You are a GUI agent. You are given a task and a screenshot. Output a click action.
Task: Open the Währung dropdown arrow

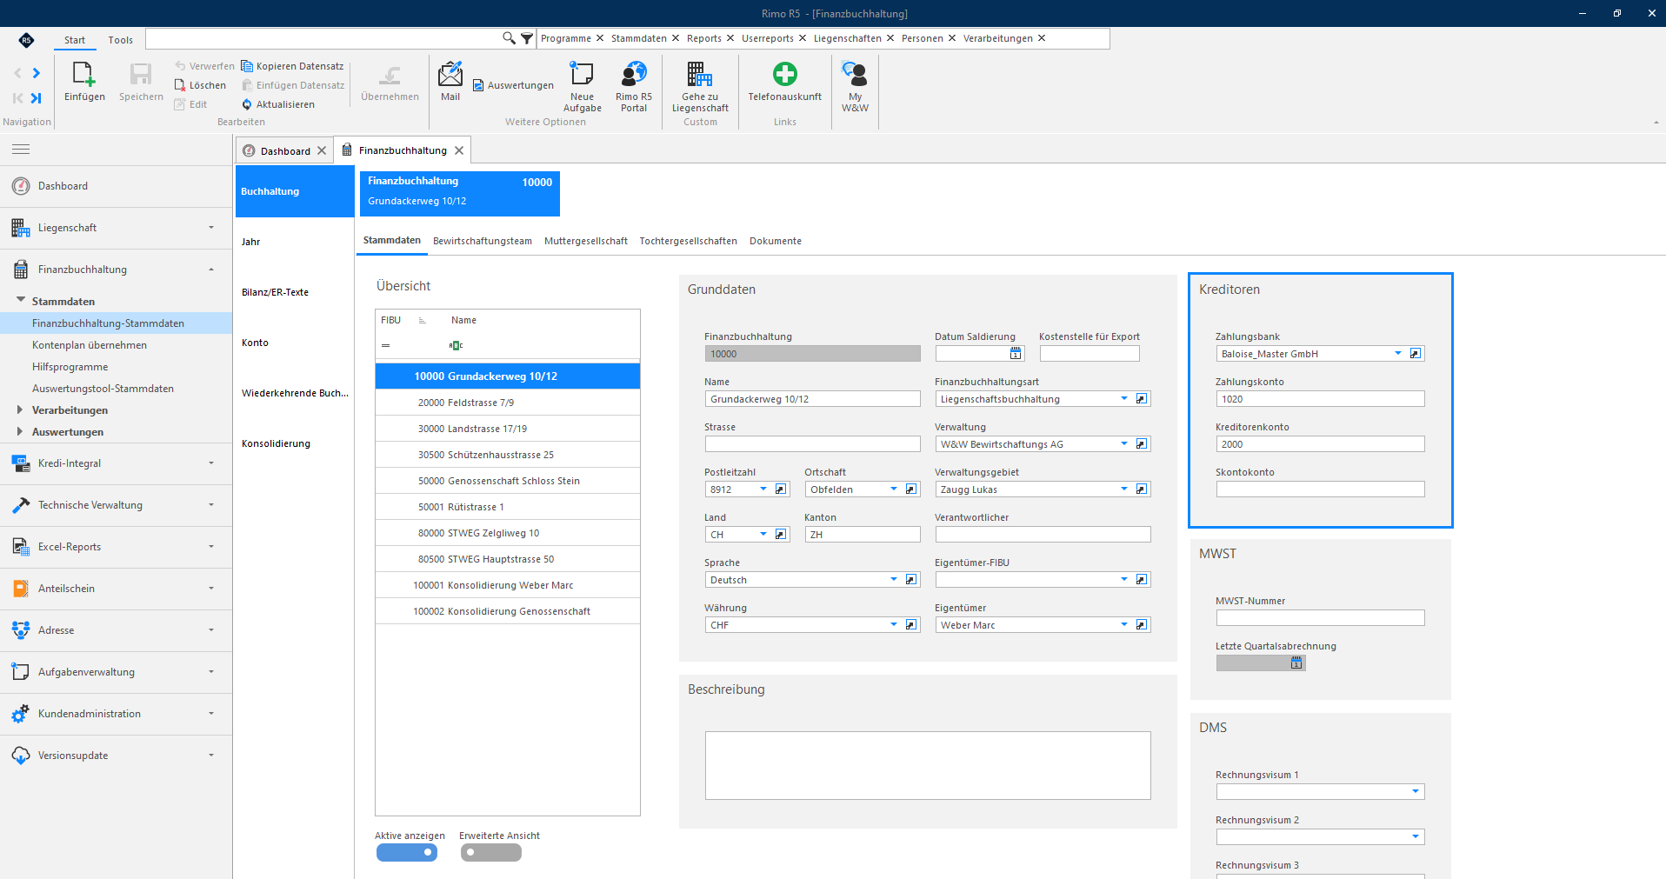pos(894,625)
